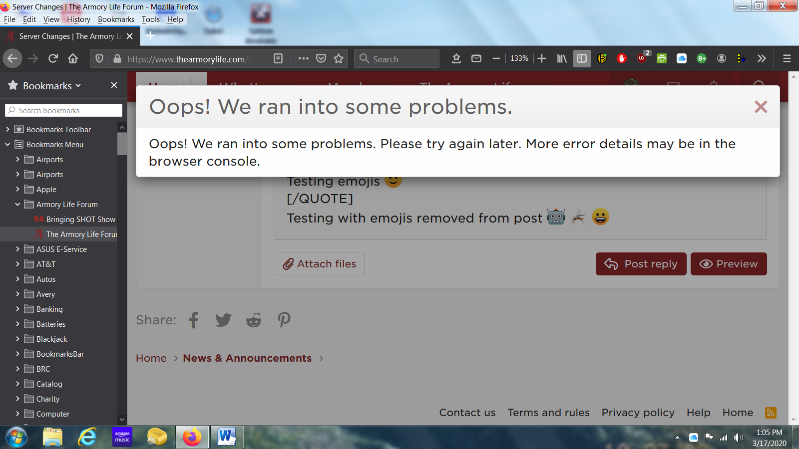Share the post on Reddit icon

[x=254, y=320]
